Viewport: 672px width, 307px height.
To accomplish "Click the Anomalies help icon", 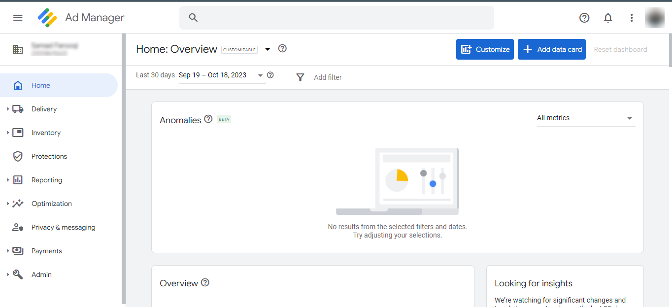I will tap(208, 119).
